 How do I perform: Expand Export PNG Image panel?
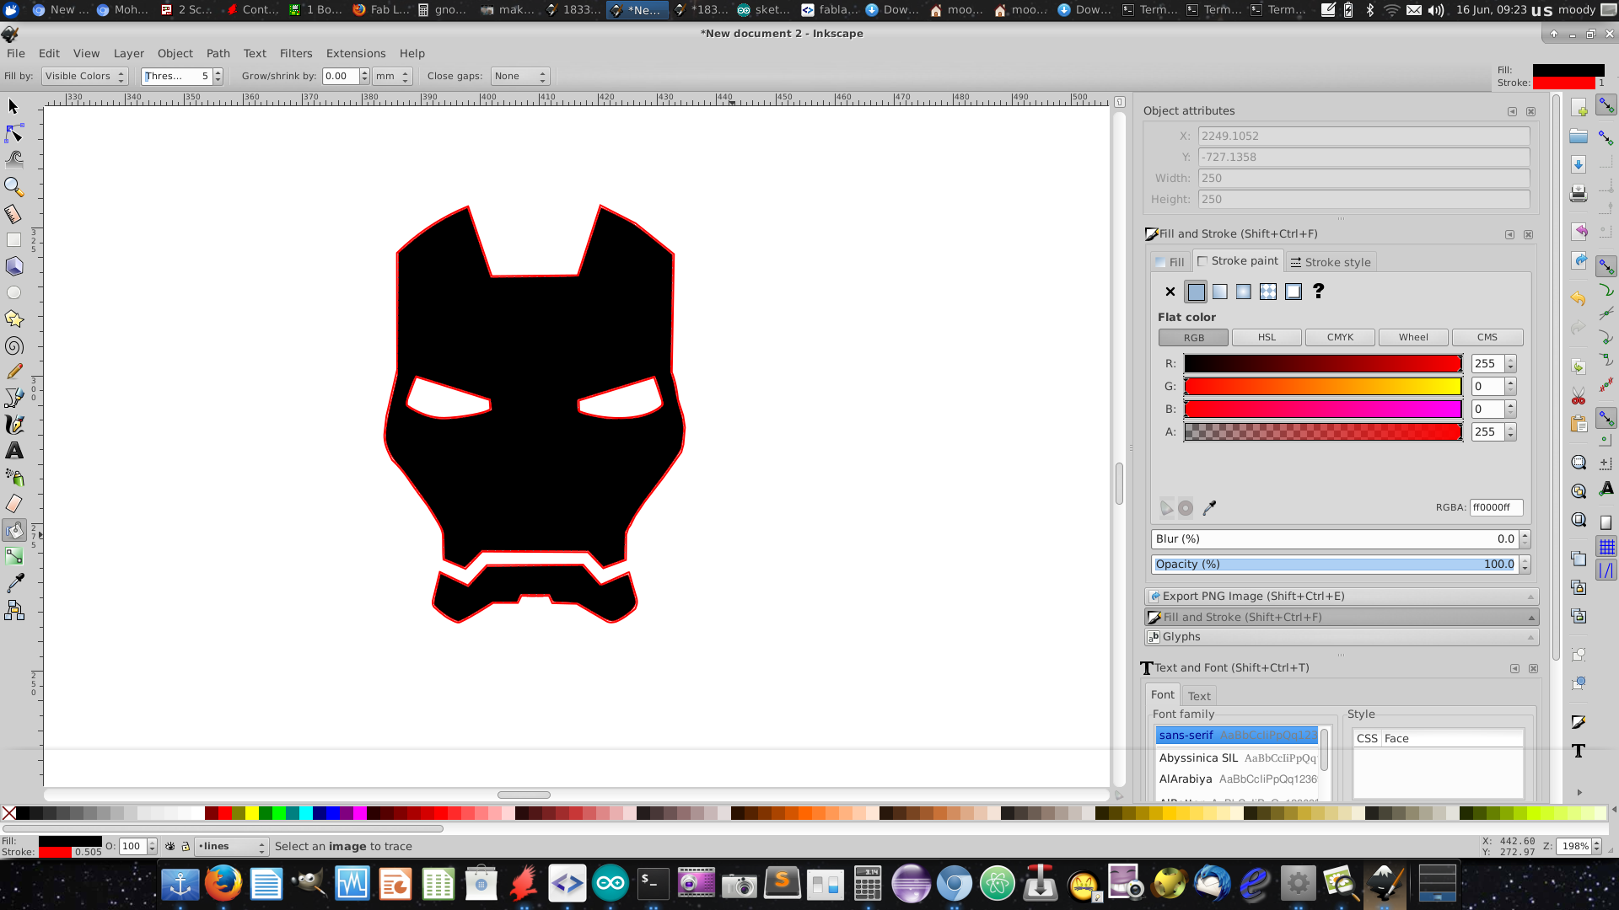[1341, 597]
